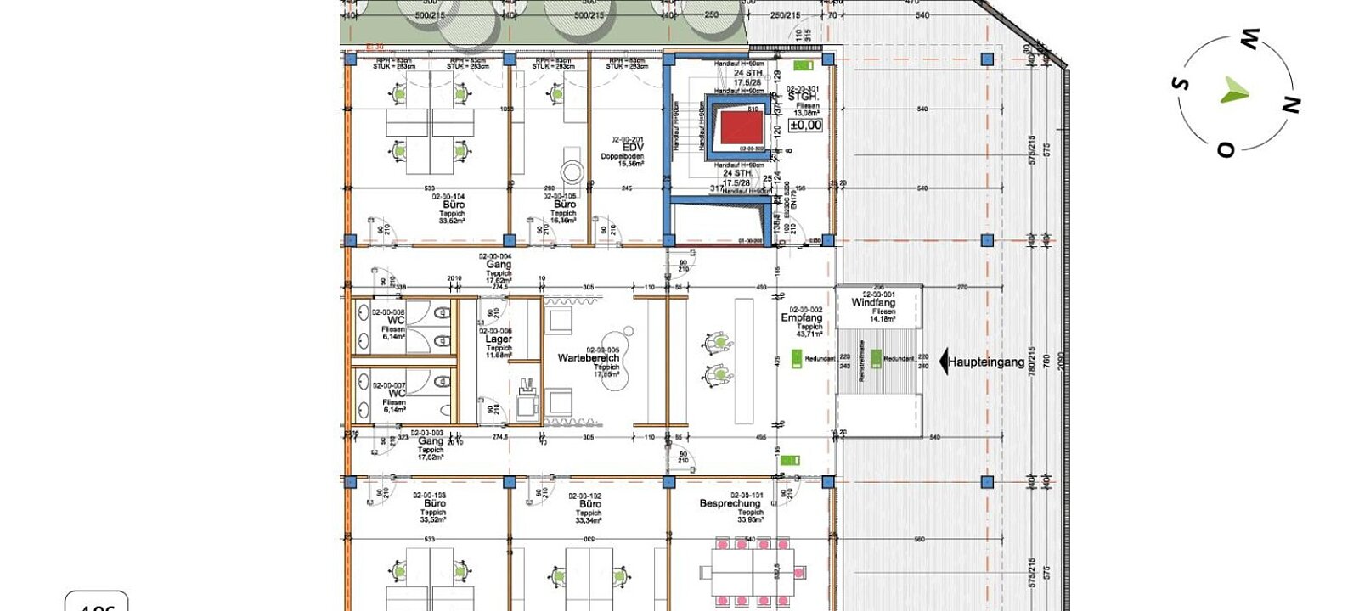
Task: Select the Wartebereich room label
Action: tap(588, 358)
